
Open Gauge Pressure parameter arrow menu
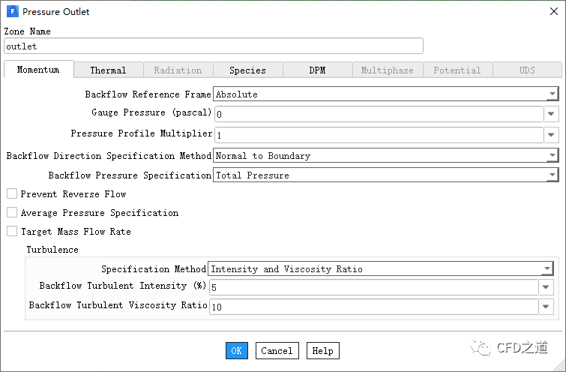(552, 114)
